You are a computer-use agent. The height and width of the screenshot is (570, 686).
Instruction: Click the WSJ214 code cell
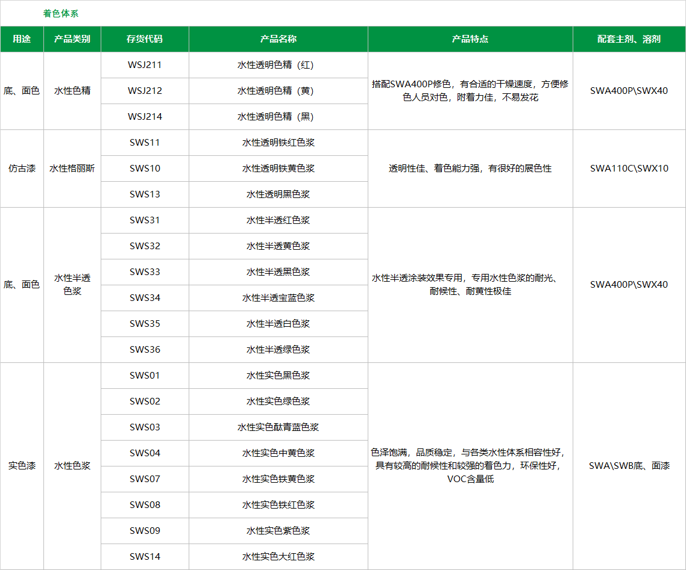145,117
